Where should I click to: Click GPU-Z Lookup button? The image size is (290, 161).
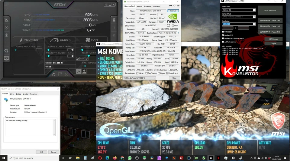[x=173, y=11]
